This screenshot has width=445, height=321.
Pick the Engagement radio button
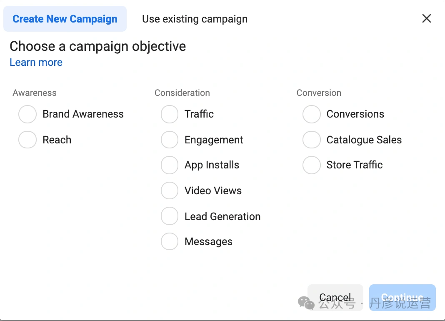170,140
